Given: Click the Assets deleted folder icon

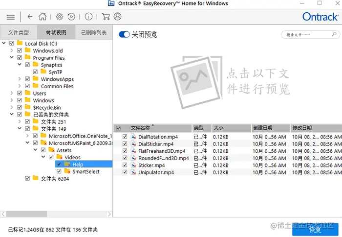Looking at the screenshot, I should 52,150.
